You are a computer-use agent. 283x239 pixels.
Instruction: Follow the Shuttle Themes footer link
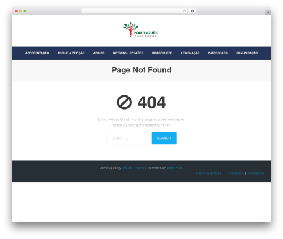(134, 168)
